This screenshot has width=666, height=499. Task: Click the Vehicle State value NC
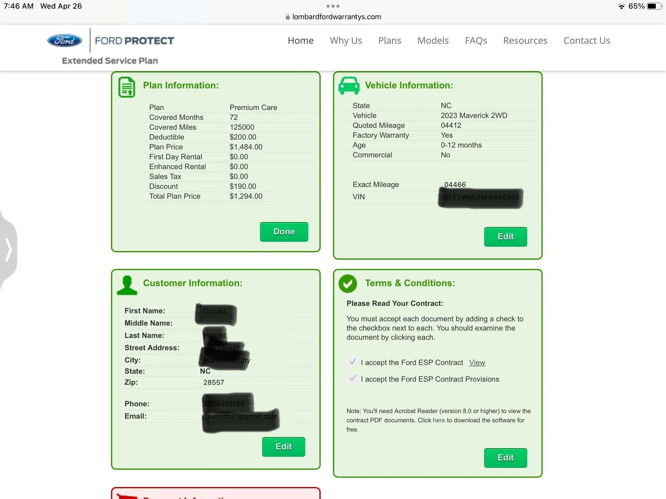pyautogui.click(x=446, y=106)
